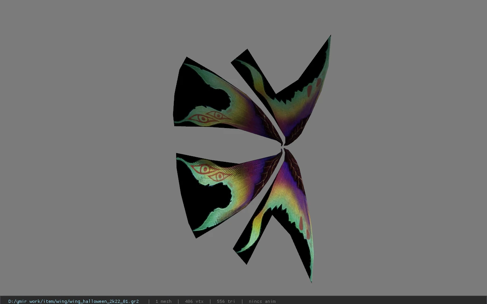Click the '556 tri' triangle count
This screenshot has width=487, height=304.
click(x=226, y=301)
